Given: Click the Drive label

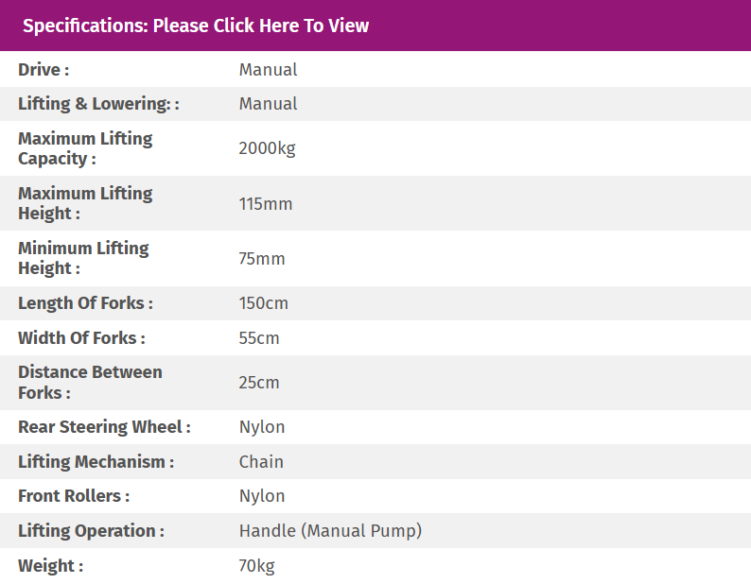Looking at the screenshot, I should point(44,70).
